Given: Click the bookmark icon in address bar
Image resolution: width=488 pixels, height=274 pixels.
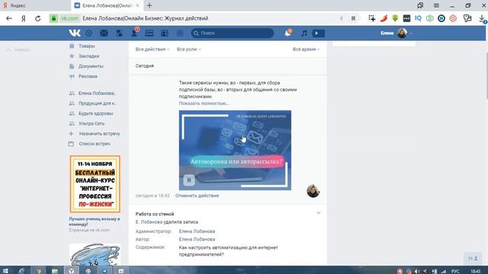Looking at the screenshot, I should tap(353, 18).
